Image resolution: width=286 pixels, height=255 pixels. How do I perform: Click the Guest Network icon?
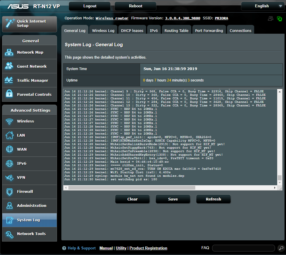[x=9, y=66]
